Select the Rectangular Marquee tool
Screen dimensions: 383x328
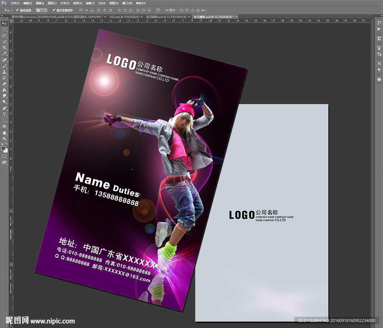pos(4,30)
